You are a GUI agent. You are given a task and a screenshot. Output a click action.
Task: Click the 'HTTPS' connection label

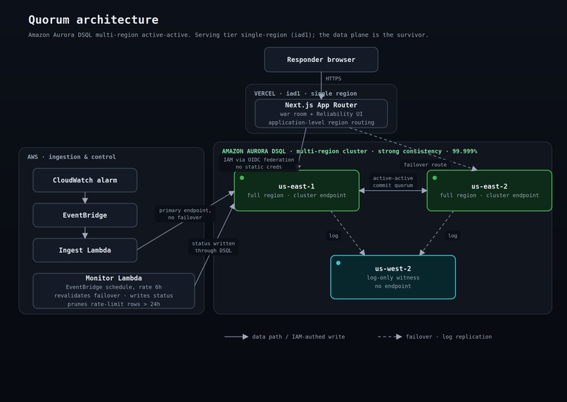333,79
